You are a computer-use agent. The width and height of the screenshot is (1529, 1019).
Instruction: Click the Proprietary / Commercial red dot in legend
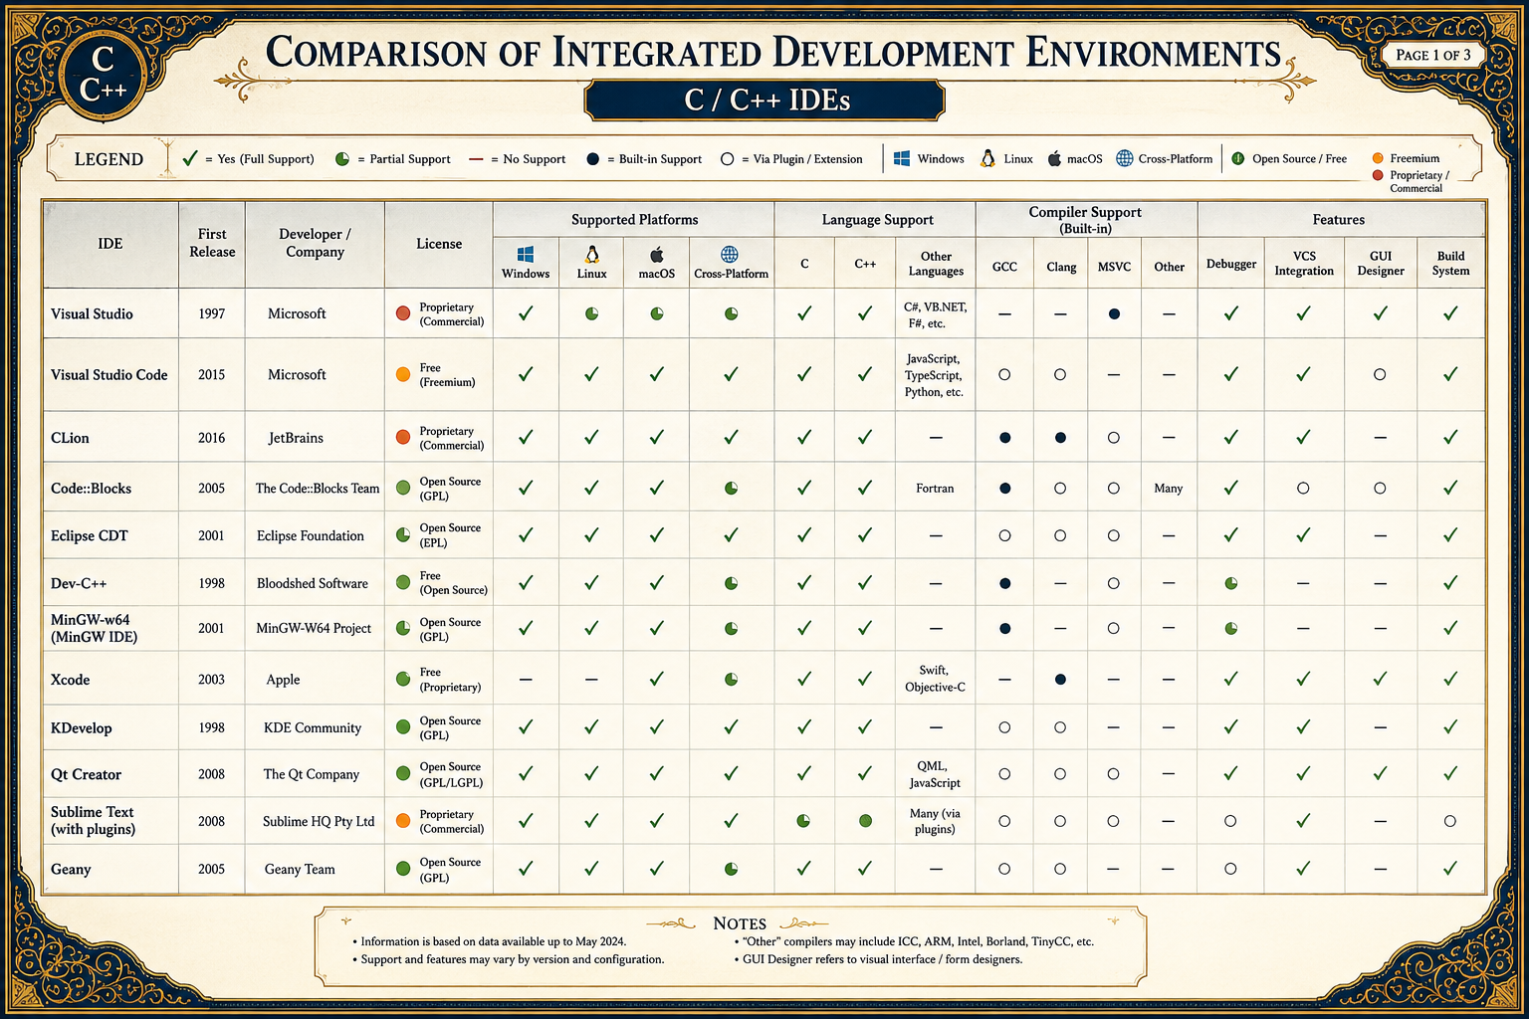(x=1378, y=175)
